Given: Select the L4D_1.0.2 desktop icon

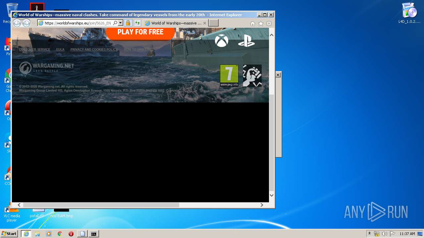Looking at the screenshot, I should (x=409, y=13).
